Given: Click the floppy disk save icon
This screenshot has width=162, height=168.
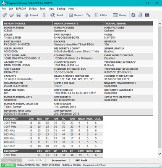Looking at the screenshot, I should click(x=18, y=15).
